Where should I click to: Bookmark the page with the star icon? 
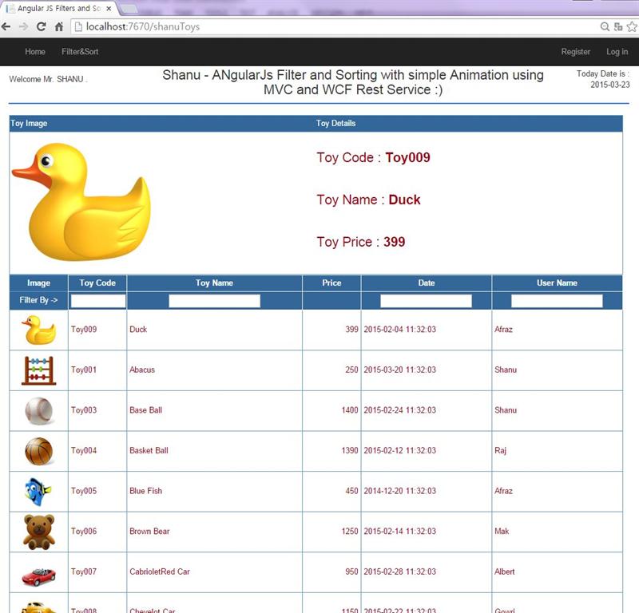[x=630, y=26]
